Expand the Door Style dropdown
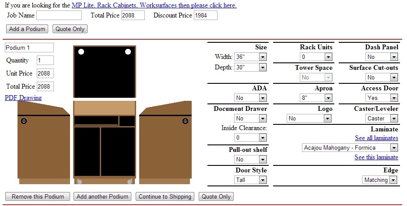Screen dimensions: 407x206 coord(250,180)
